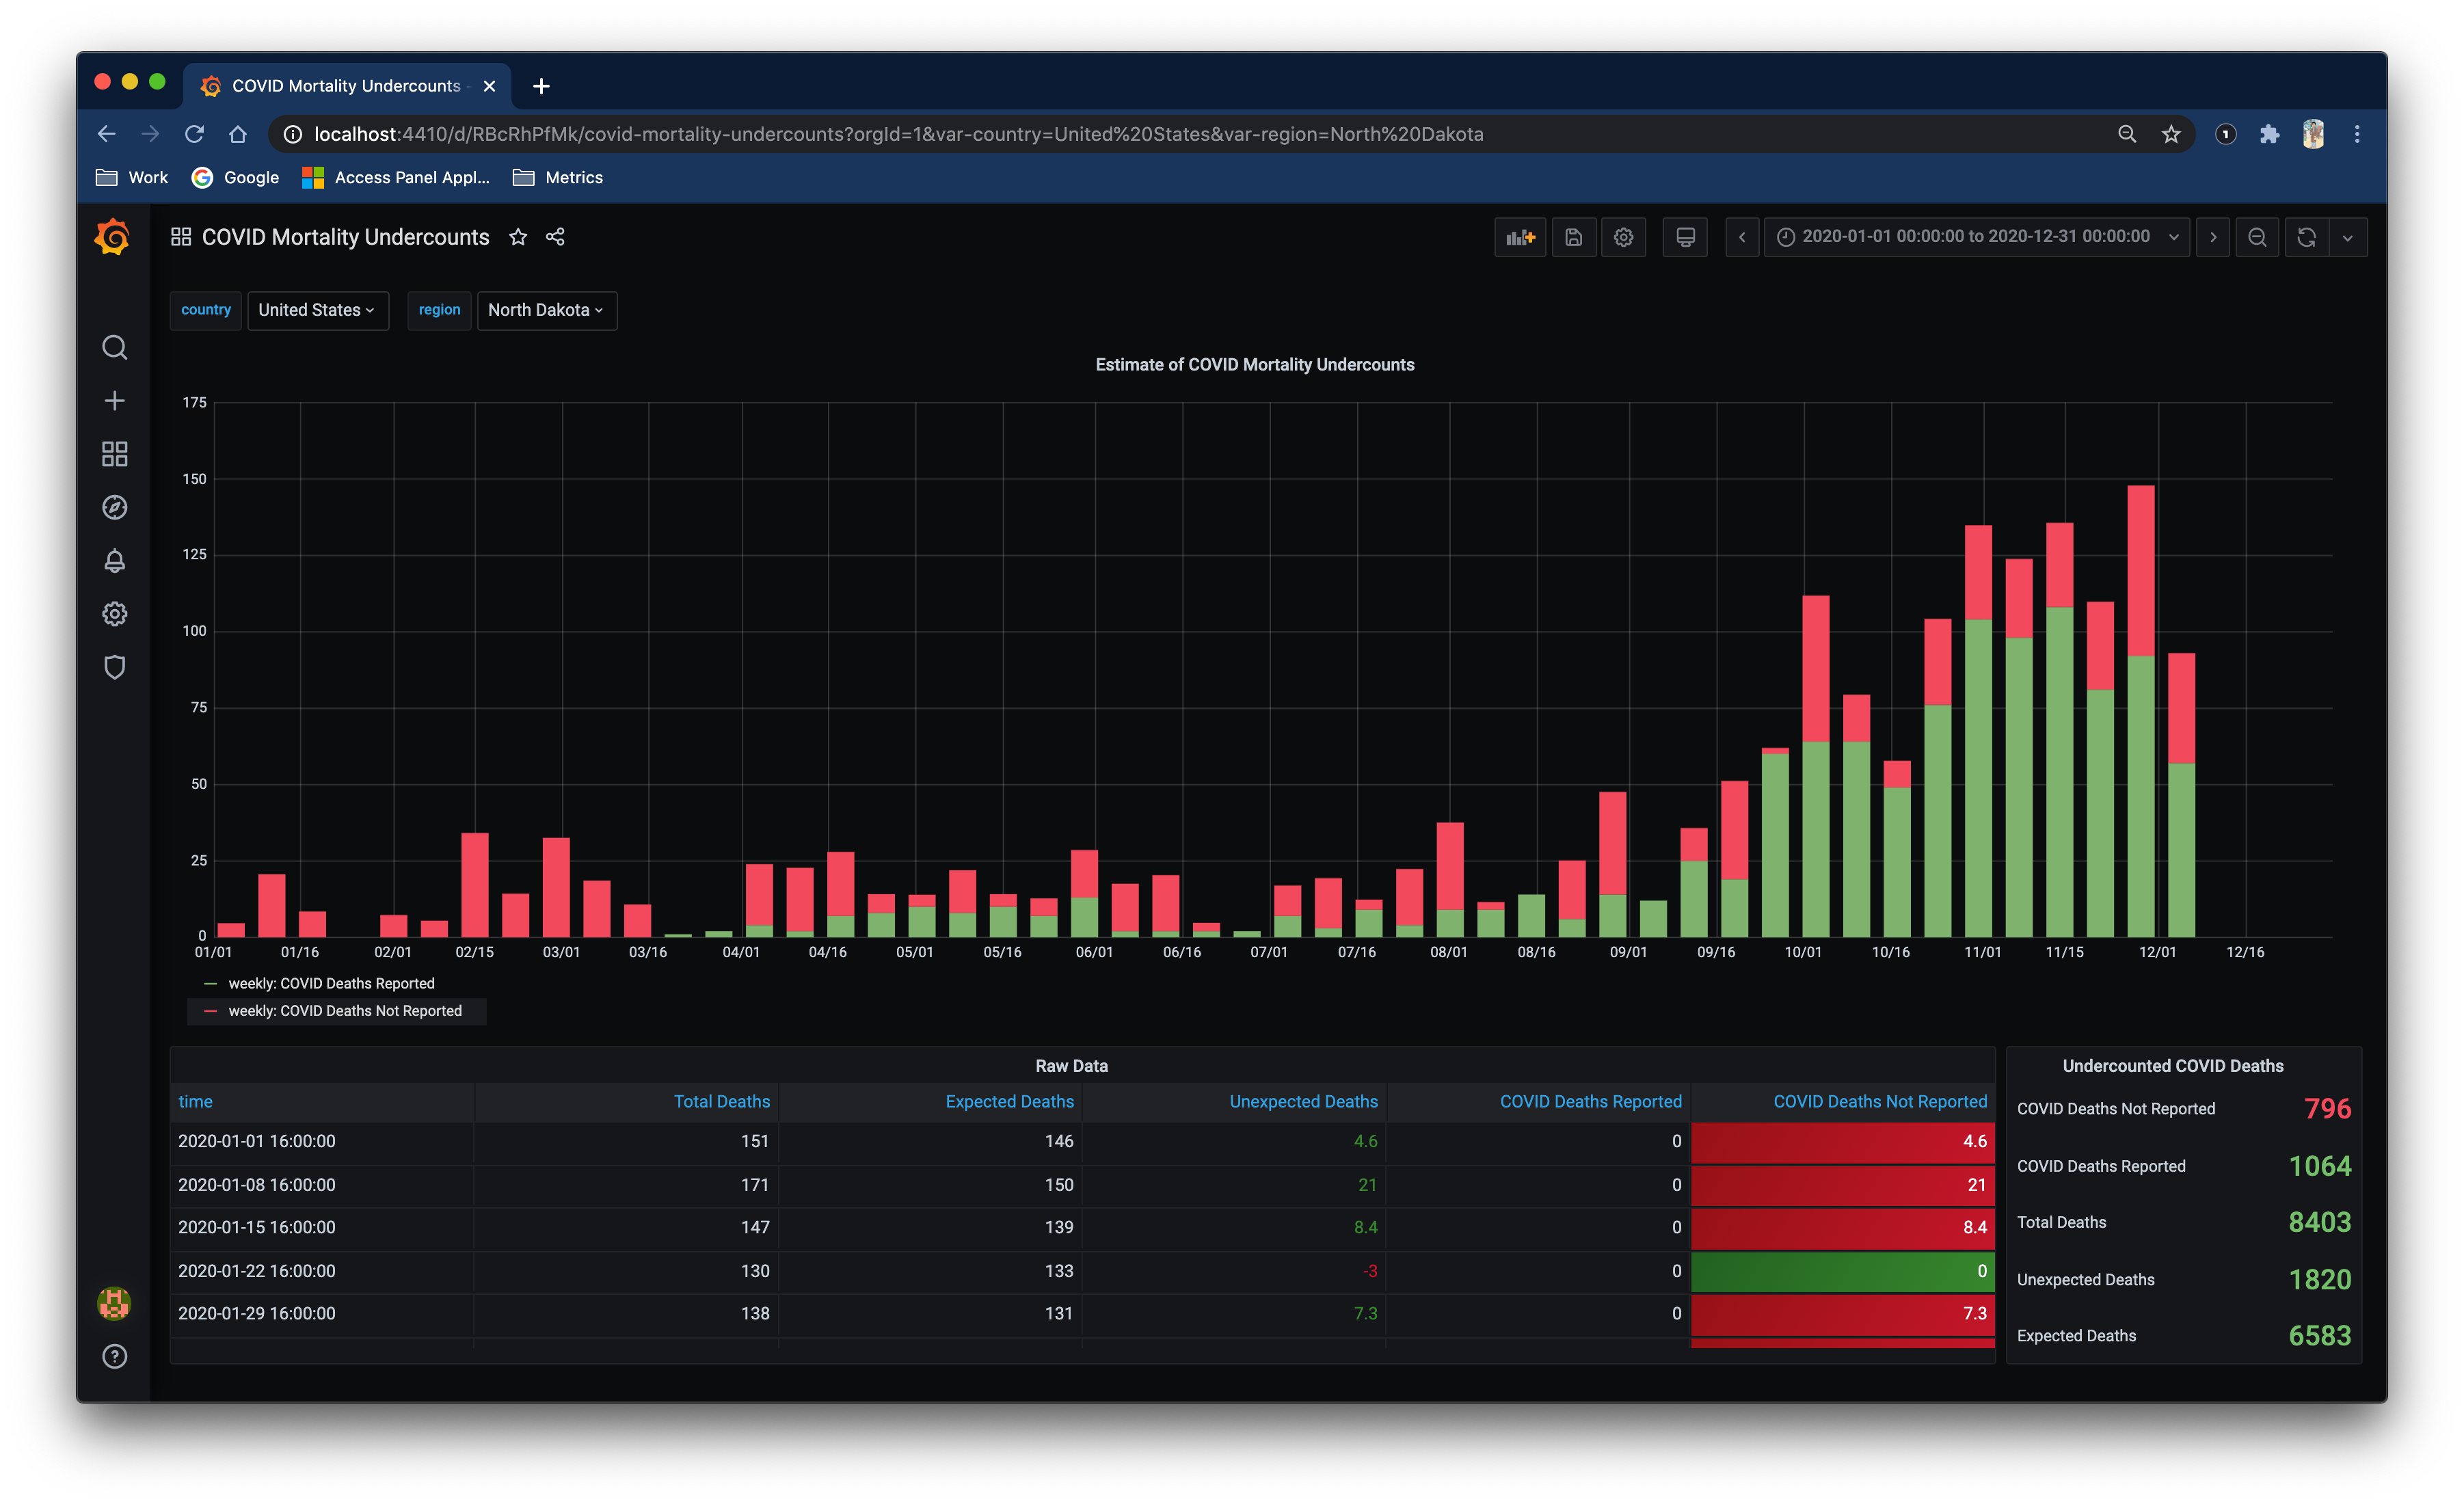The height and width of the screenshot is (1504, 2464).
Task: Open the Grafana home logo
Action: [113, 238]
